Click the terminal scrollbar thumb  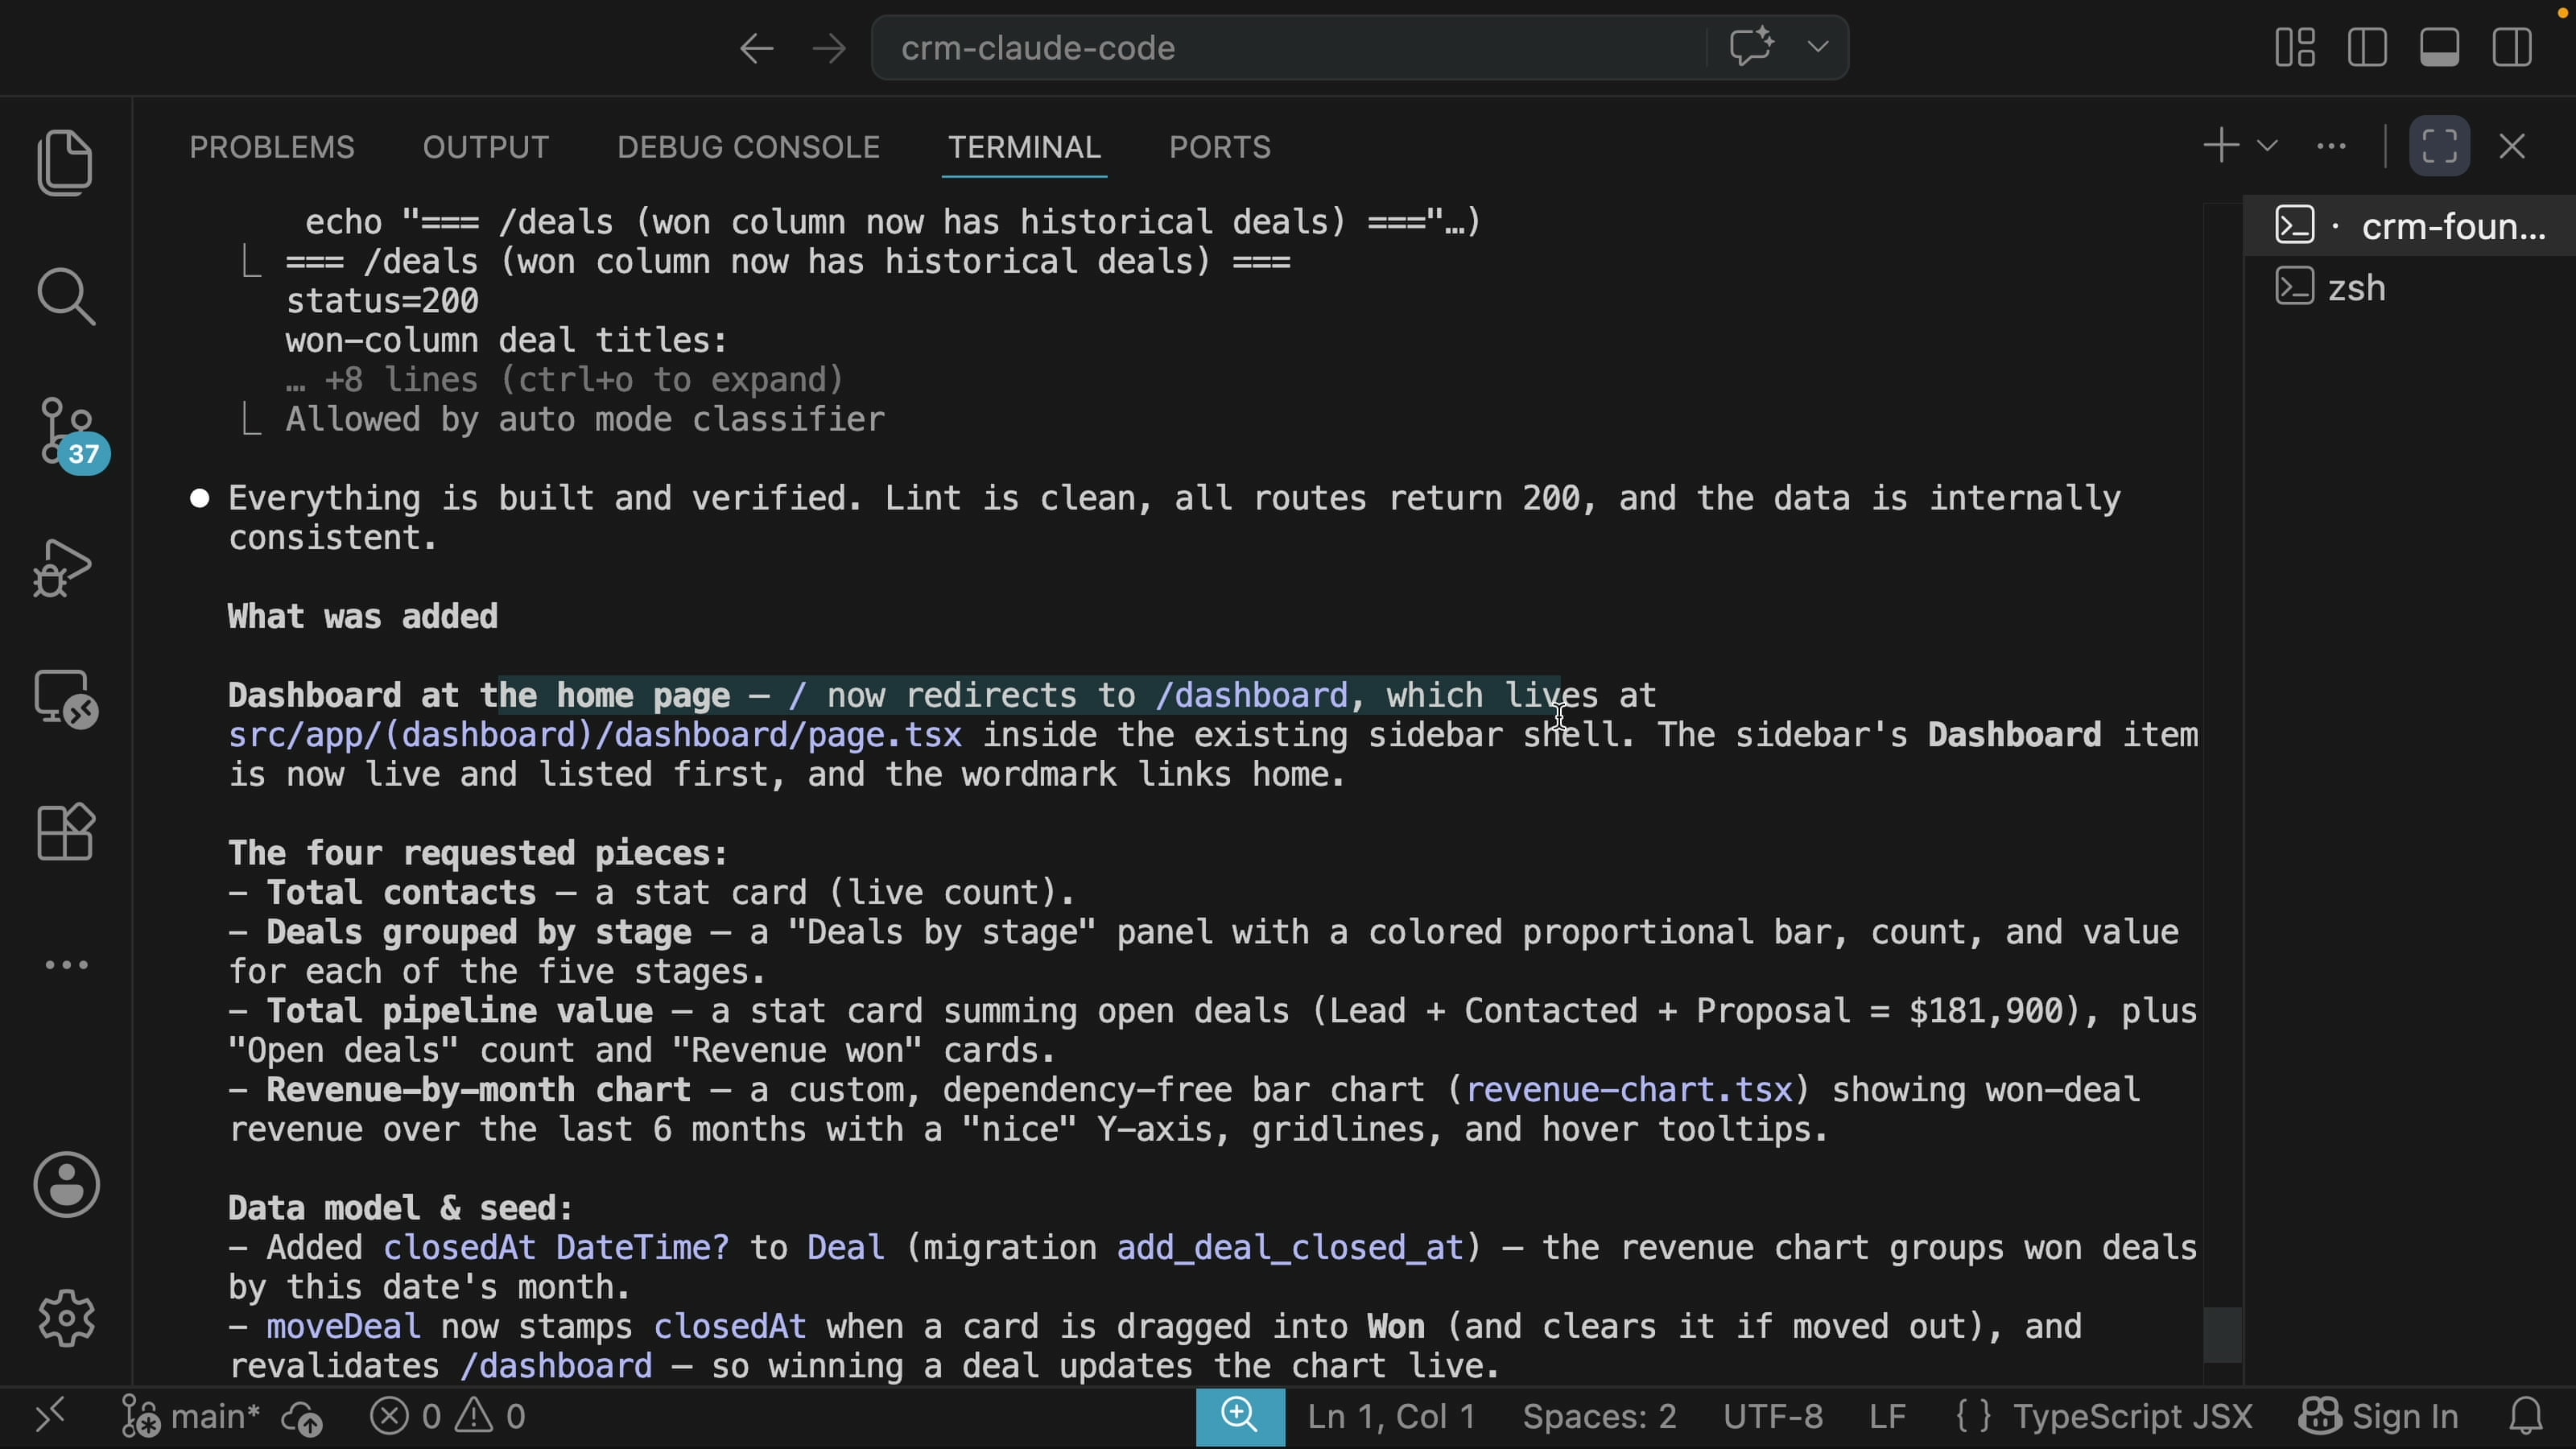tap(2221, 1334)
